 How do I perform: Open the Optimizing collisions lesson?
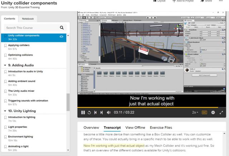(20, 55)
